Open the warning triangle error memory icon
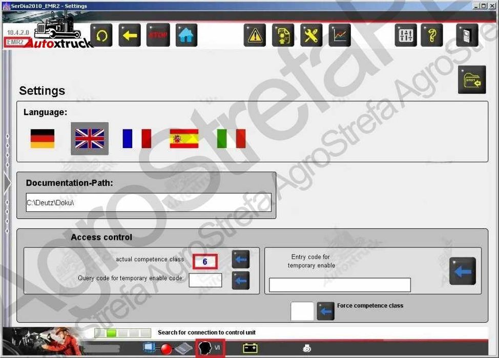 pyautogui.click(x=255, y=35)
